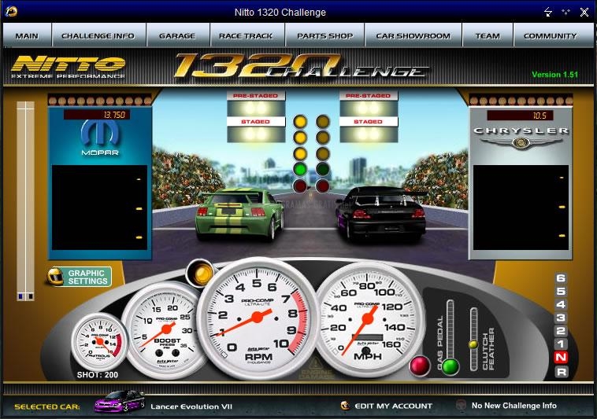Click the yellow helmet icon beside Graphic Settings

click(56, 277)
